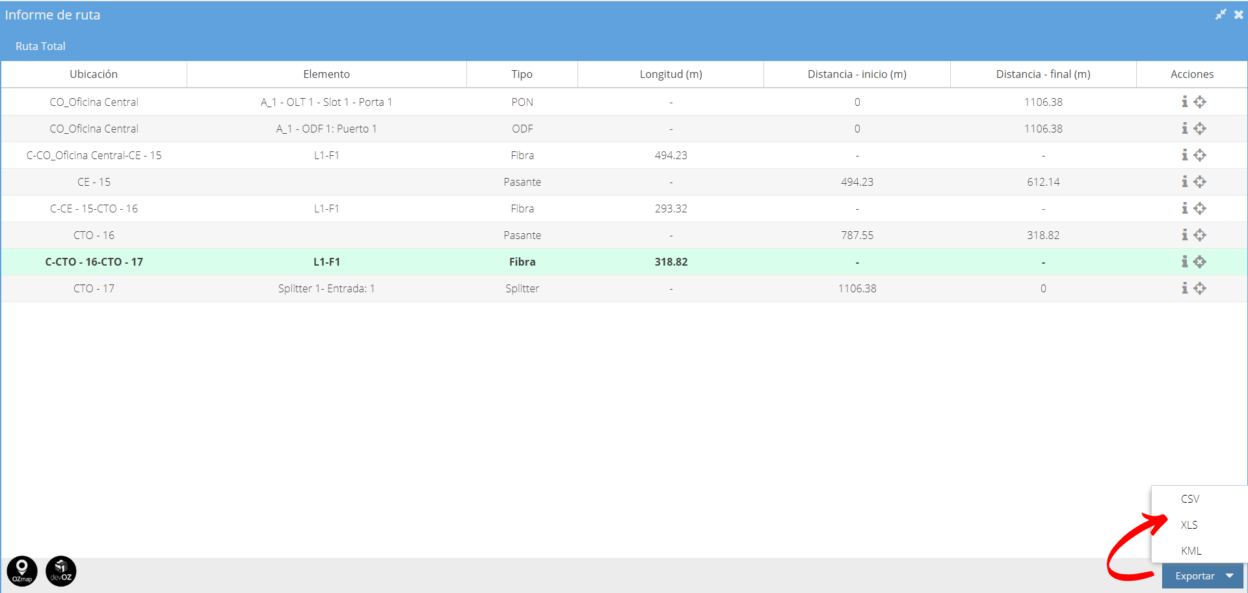Locate CTO - 17 Splitter on map
1248x593 pixels.
1200,288
